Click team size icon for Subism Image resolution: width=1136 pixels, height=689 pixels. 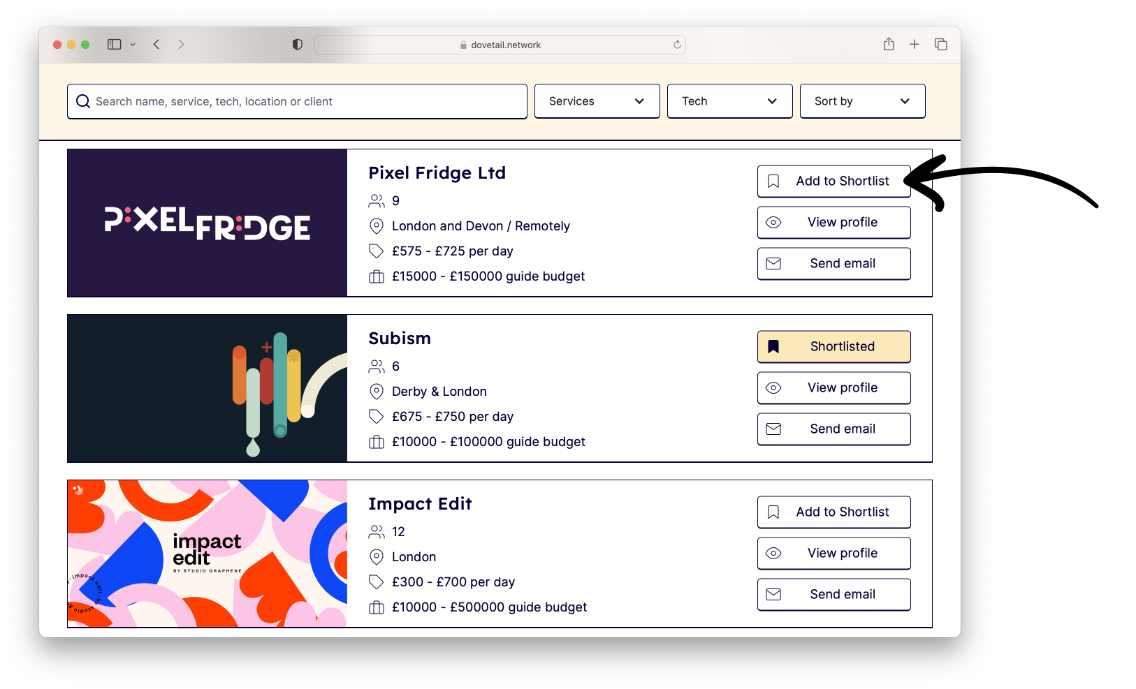click(x=377, y=366)
